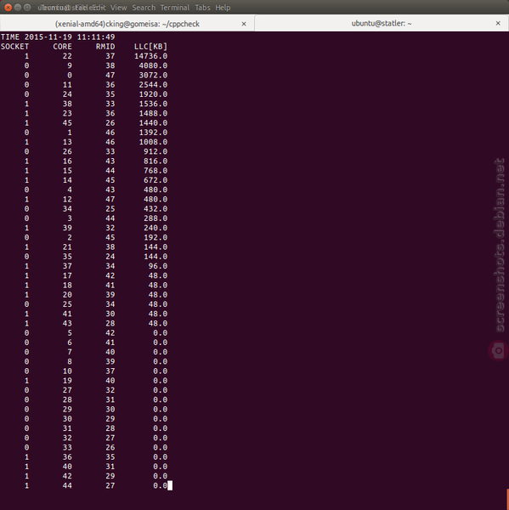Click the red window close button
The height and width of the screenshot is (510, 509).
(8, 7)
